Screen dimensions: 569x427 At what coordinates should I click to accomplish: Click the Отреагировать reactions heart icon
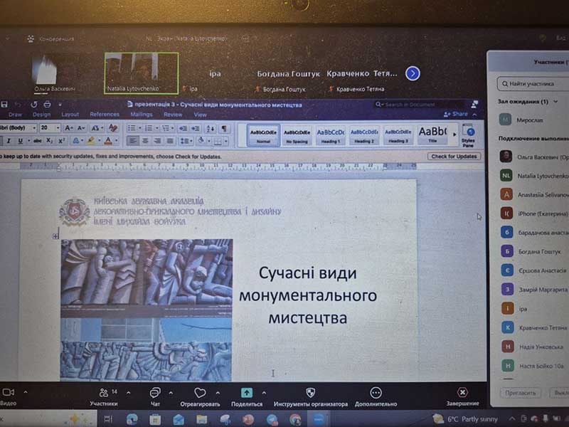[x=200, y=393]
